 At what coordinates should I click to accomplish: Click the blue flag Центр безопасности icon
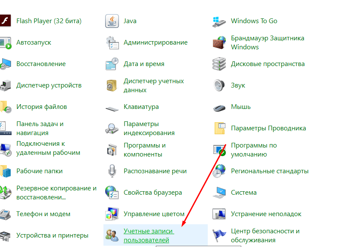pyautogui.click(x=219, y=235)
